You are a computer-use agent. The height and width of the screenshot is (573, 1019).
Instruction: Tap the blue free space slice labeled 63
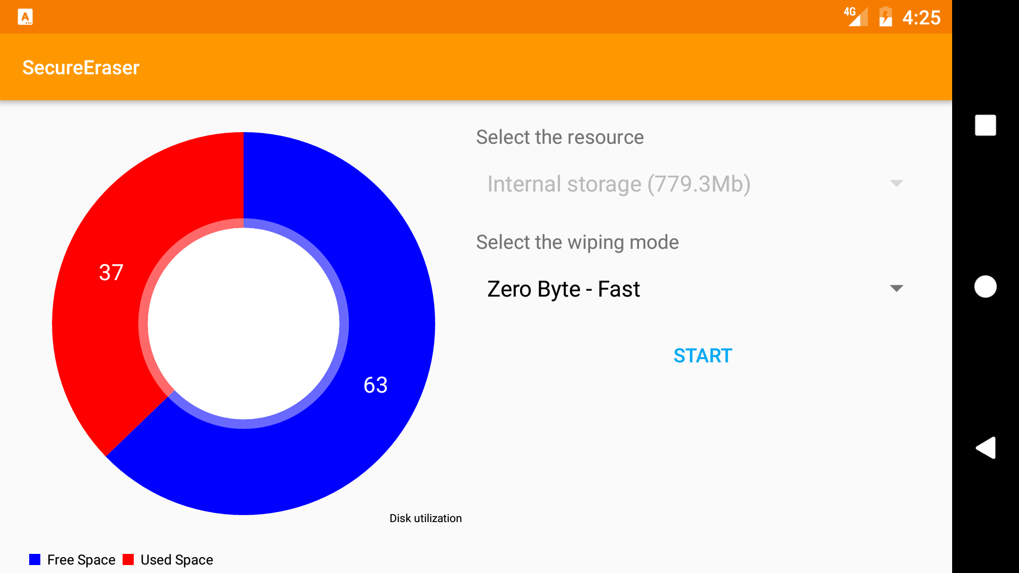point(375,385)
